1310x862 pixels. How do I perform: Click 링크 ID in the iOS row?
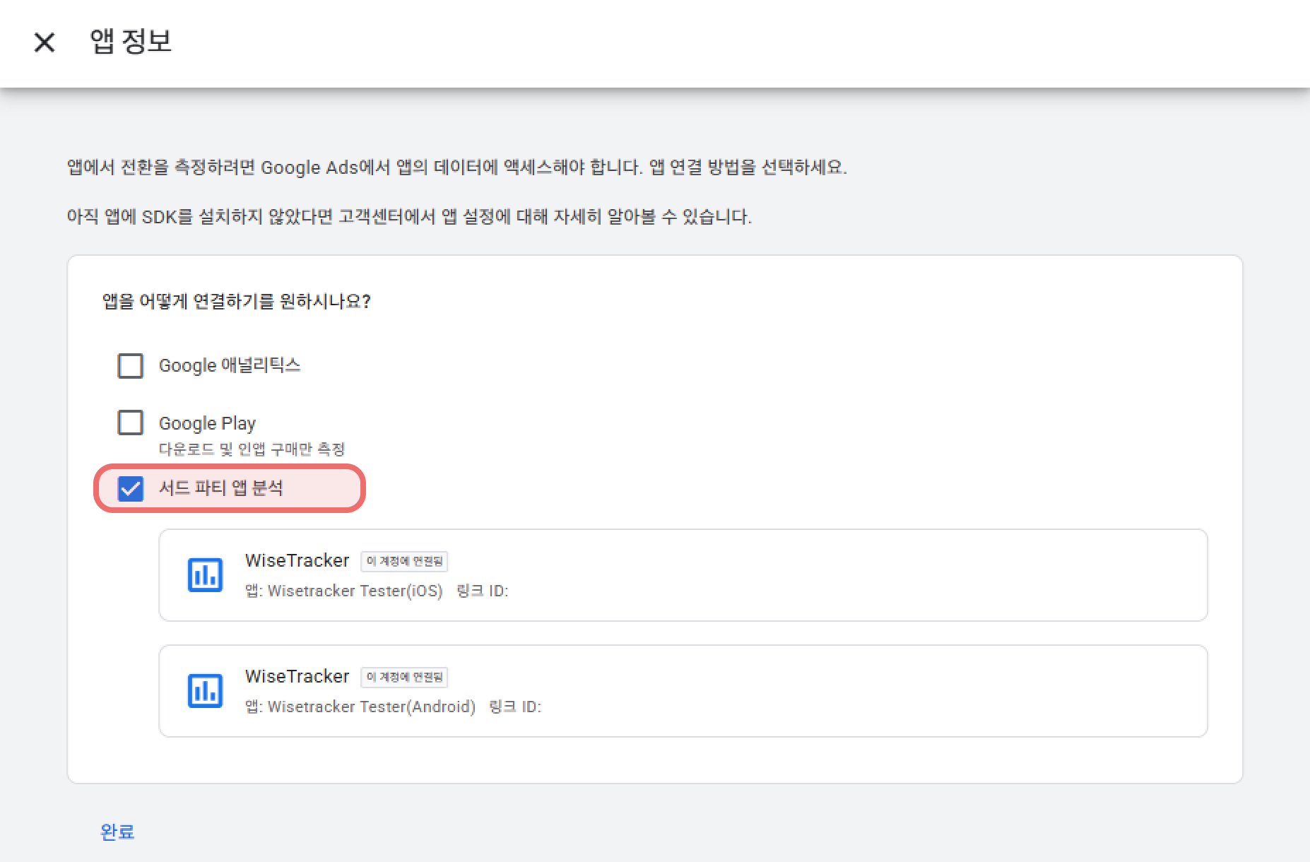(482, 591)
